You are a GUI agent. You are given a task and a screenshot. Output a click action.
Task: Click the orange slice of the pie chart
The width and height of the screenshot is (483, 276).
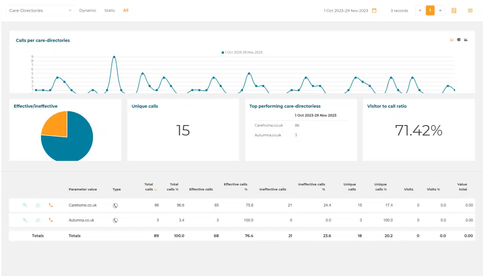[57, 125]
